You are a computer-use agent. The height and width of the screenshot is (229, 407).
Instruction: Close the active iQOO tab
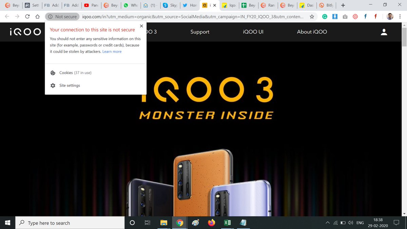pos(214,5)
